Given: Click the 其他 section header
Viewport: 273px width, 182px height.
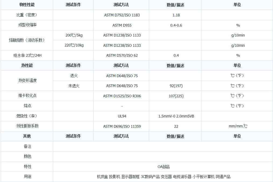Looking at the screenshot, I should [27, 136].
